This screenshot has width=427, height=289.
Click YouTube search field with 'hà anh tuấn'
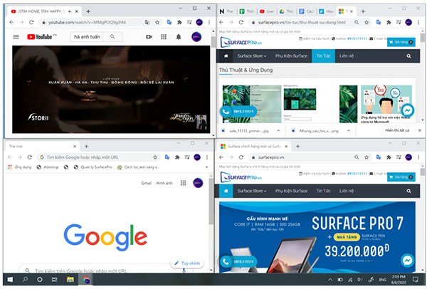point(87,37)
